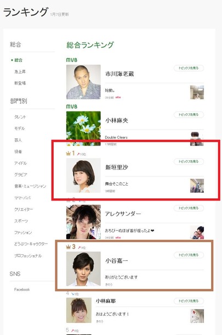Click 小林麻耶's profile photo
The height and width of the screenshot is (335, 222).
pyautogui.click(x=79, y=310)
